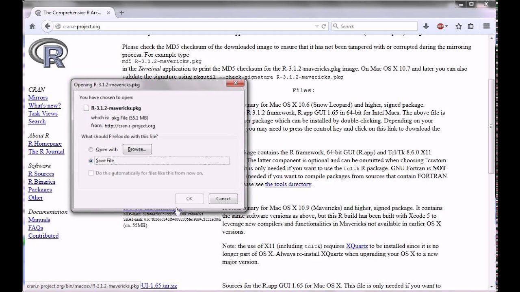This screenshot has height=292, width=520.
Task: Open the Mirrors link
Action: click(x=38, y=98)
